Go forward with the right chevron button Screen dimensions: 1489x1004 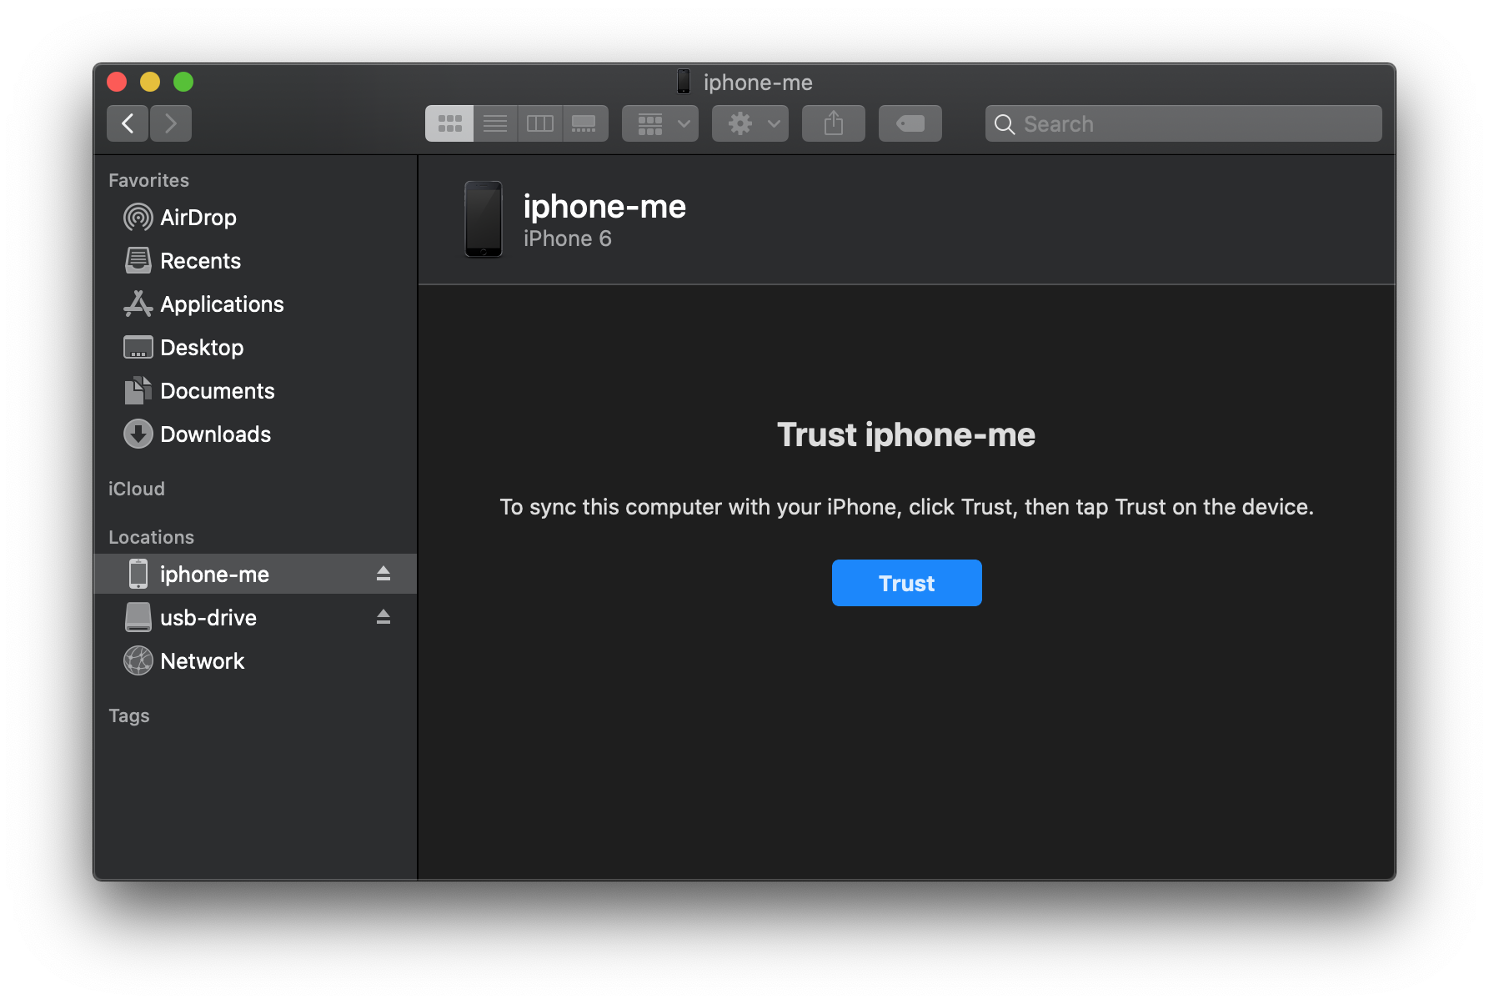click(171, 123)
